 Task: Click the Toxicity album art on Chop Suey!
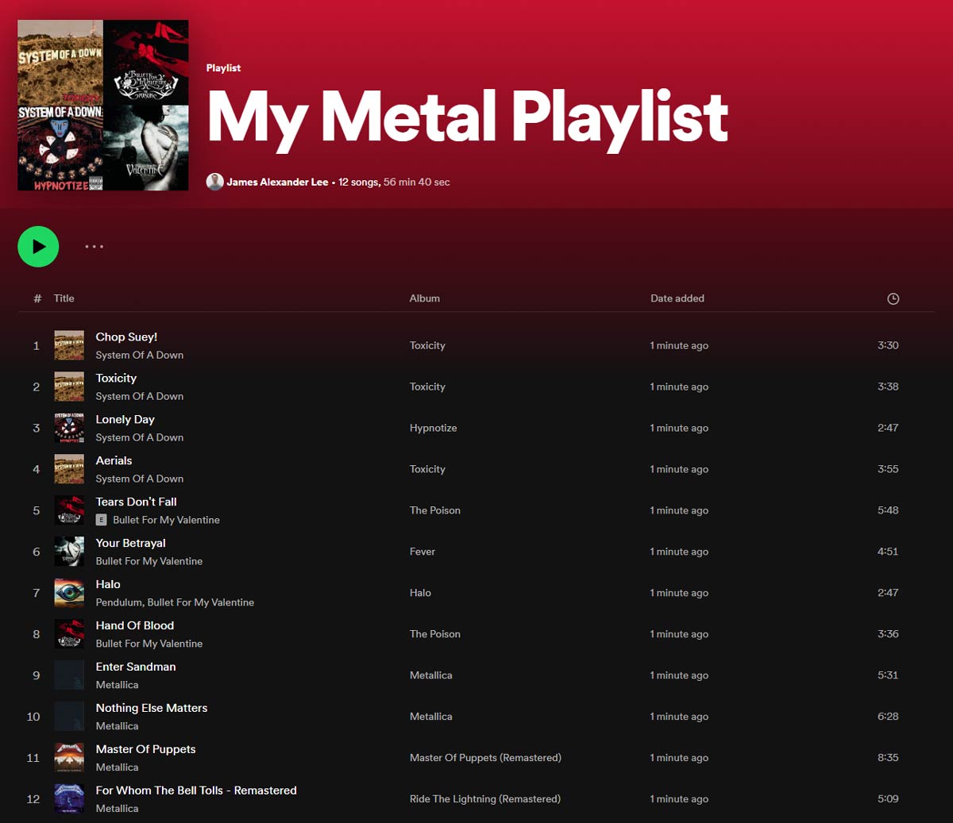69,344
